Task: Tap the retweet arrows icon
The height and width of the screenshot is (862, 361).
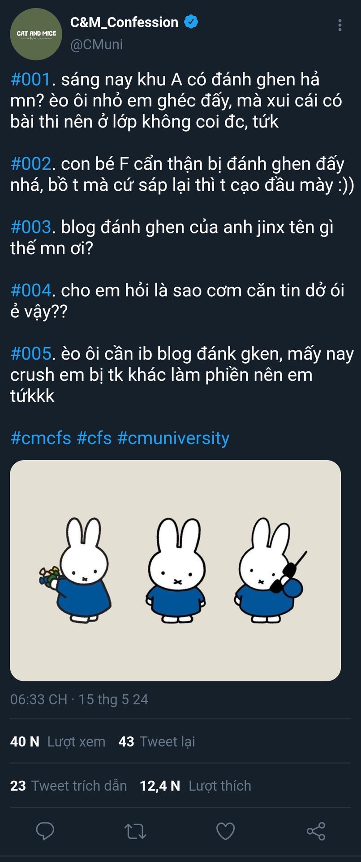Action: coord(135,831)
